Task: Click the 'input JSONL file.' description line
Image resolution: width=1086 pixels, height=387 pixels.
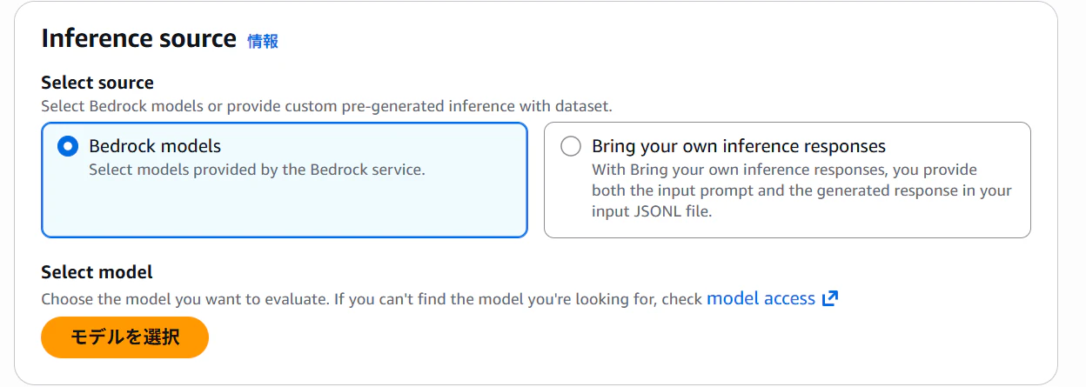Action: coord(652,211)
